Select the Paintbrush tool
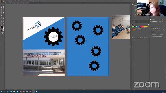 coord(3,11)
